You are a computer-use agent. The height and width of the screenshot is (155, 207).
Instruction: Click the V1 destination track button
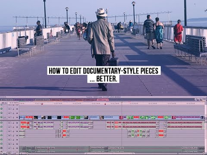9,118
